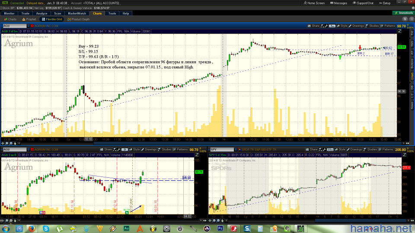Open the 15m timeframe selector on the SPY chart
Image resolution: width=415 pixels, height=233 pixels.
click(330, 150)
